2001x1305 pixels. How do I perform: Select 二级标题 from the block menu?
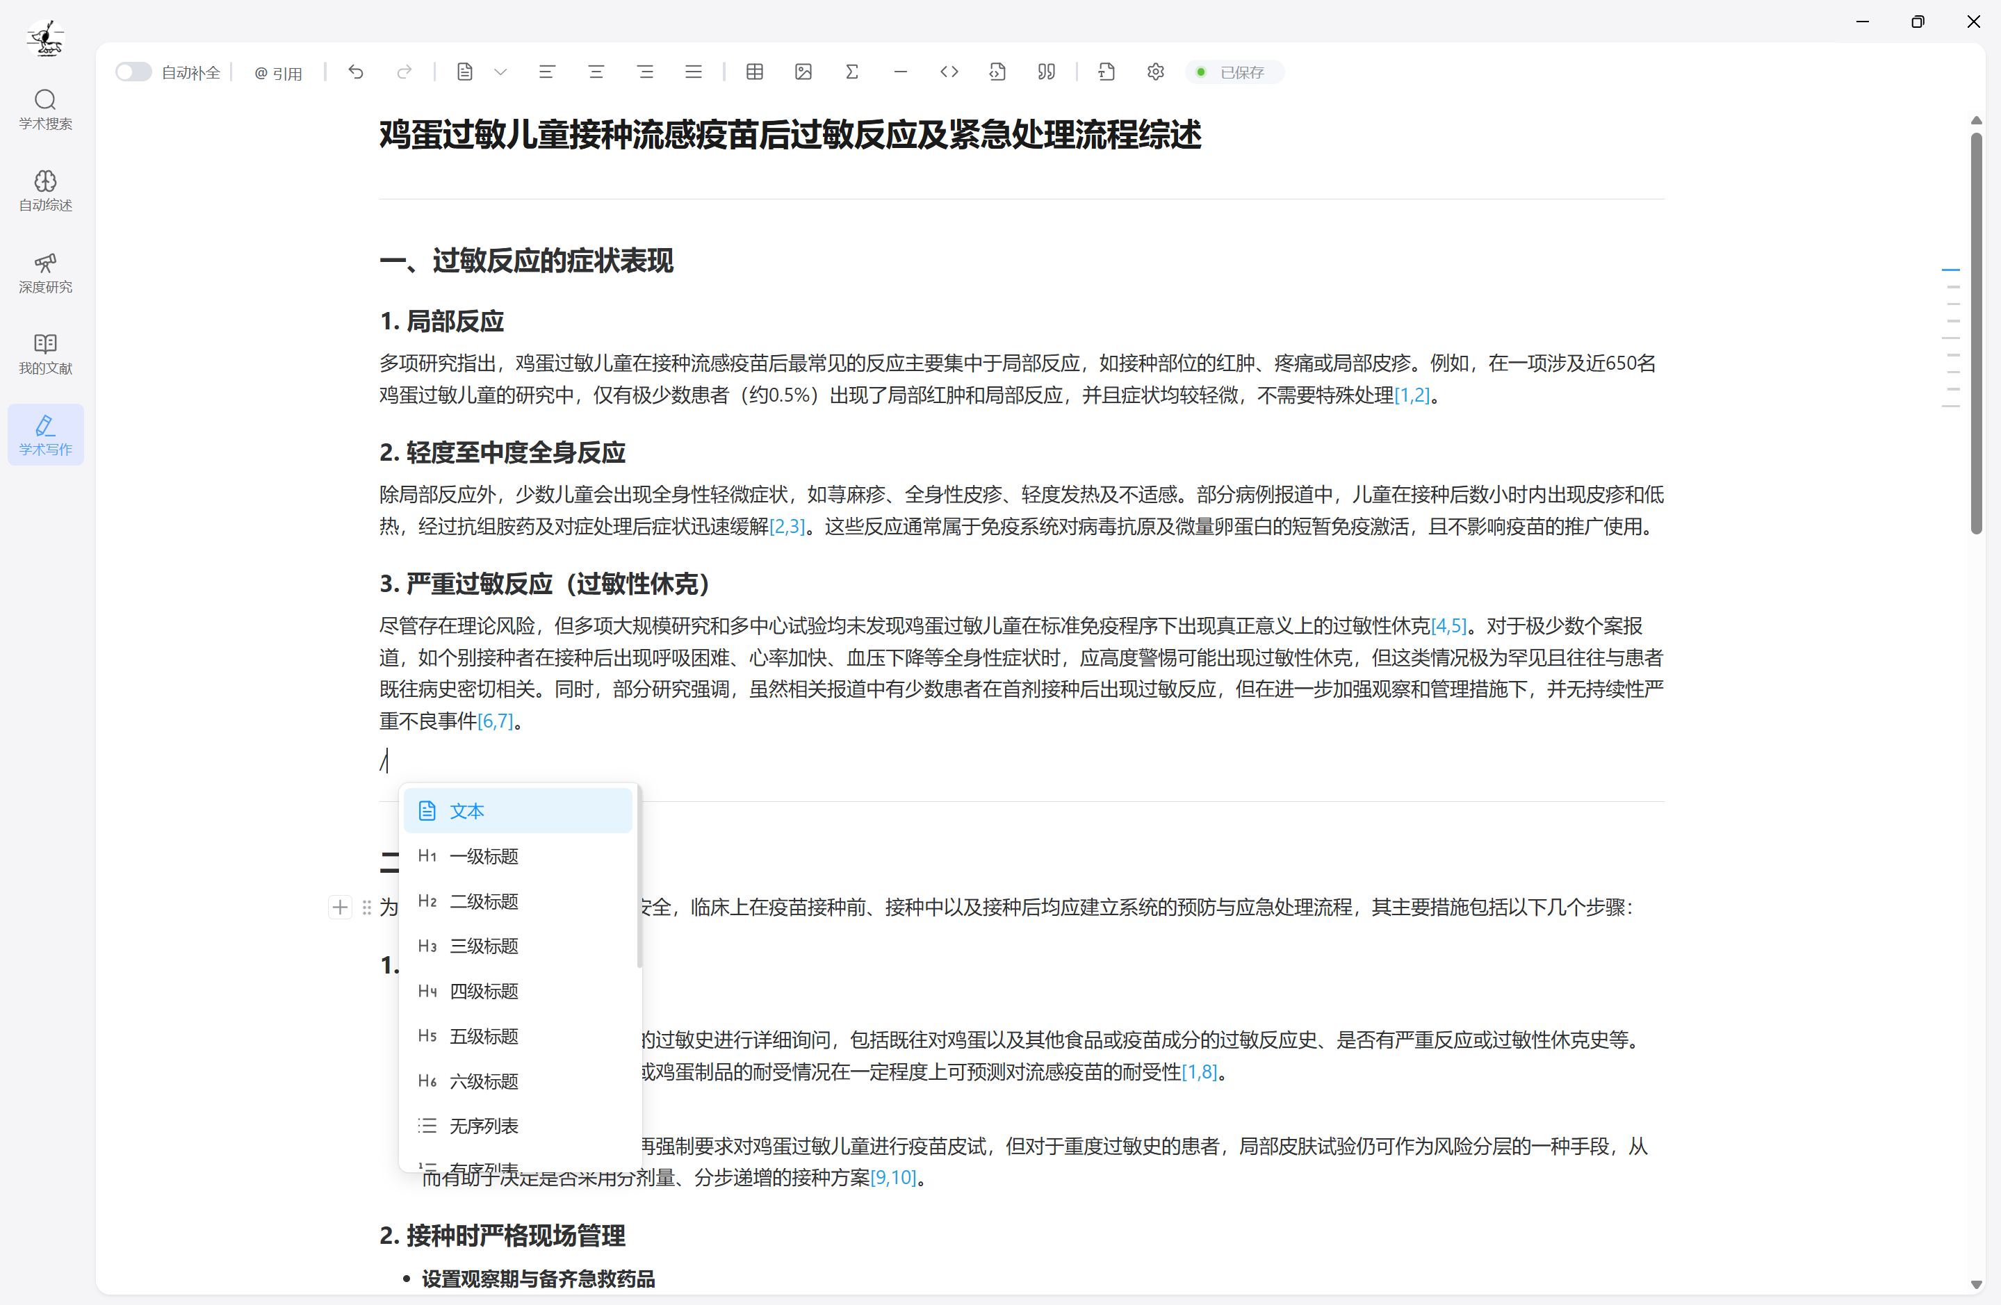tap(484, 901)
